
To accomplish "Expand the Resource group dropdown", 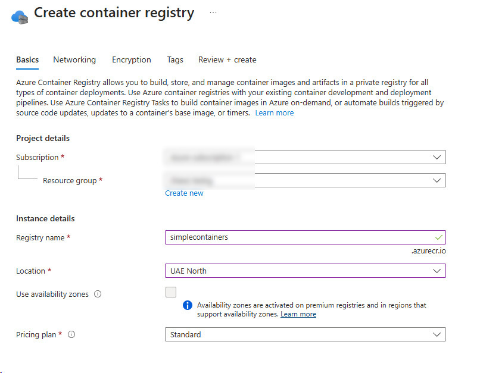I will 305,180.
